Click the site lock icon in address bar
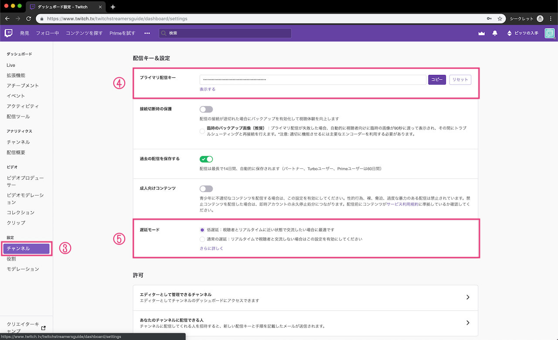 [x=42, y=19]
